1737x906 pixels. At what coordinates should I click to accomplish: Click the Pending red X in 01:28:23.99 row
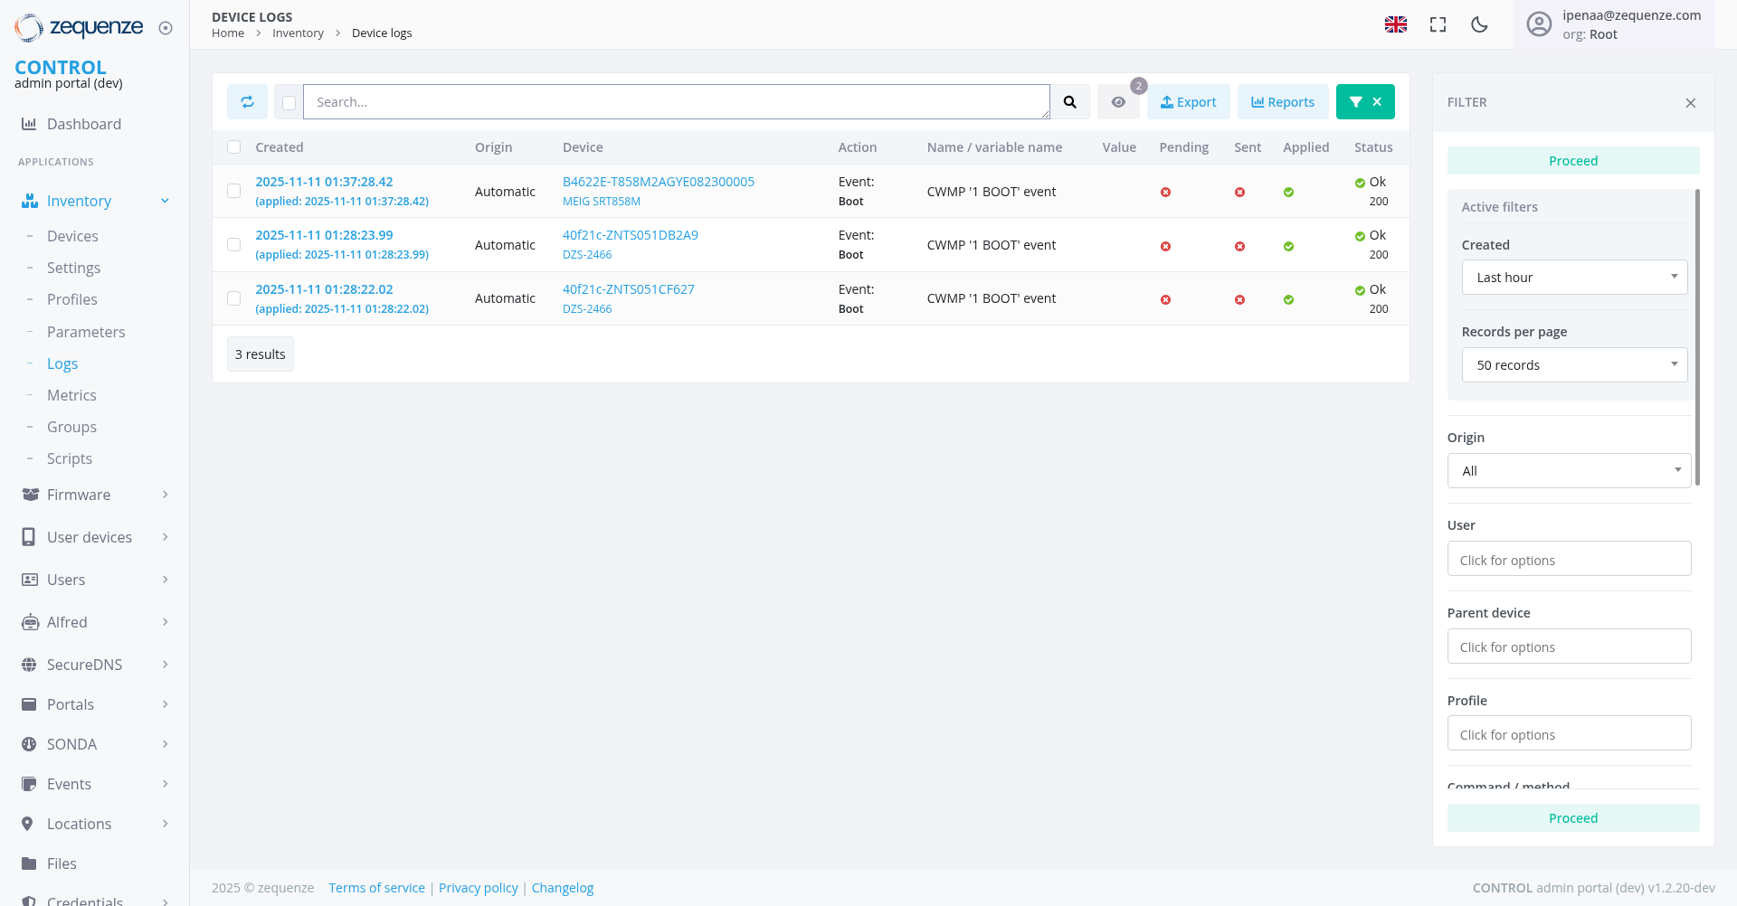click(x=1165, y=246)
